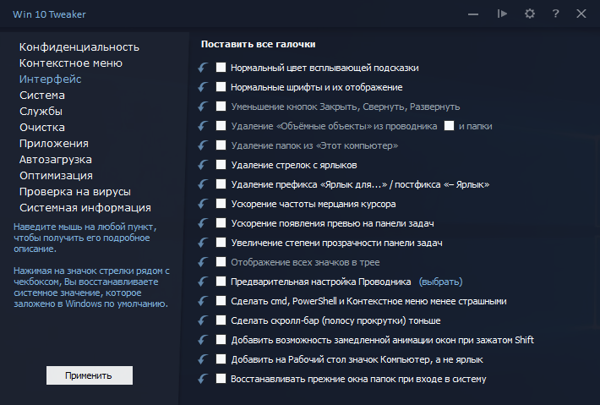Restore arrow next to 'Объёмные объекты' row
The width and height of the screenshot is (600, 405).
click(x=203, y=126)
